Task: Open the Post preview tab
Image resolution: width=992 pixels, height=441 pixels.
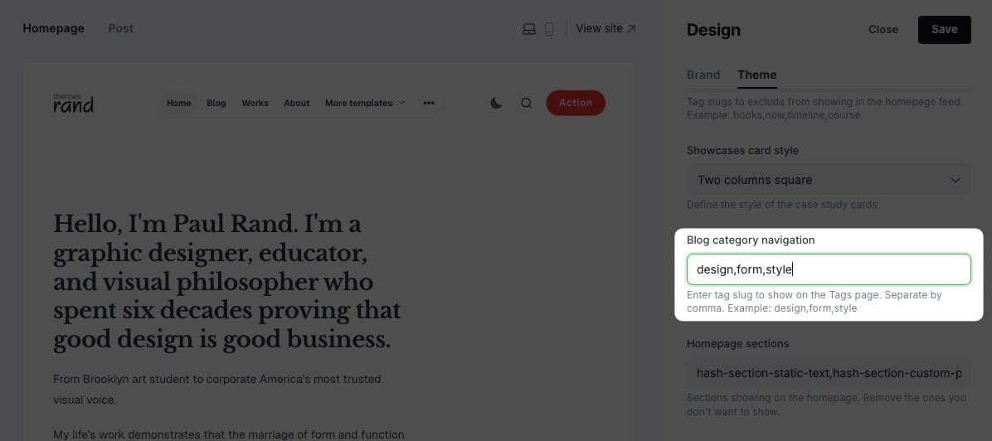Action: 120,28
